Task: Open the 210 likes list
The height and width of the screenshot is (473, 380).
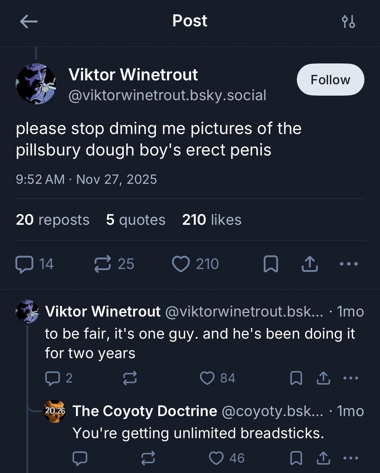Action: (x=212, y=220)
